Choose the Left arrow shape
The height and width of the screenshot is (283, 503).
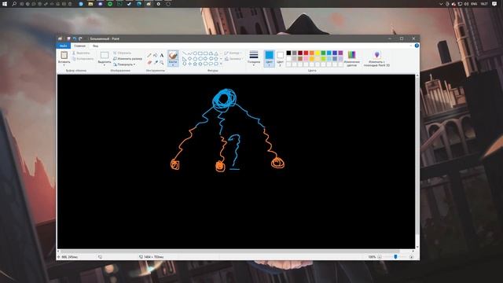pos(211,59)
